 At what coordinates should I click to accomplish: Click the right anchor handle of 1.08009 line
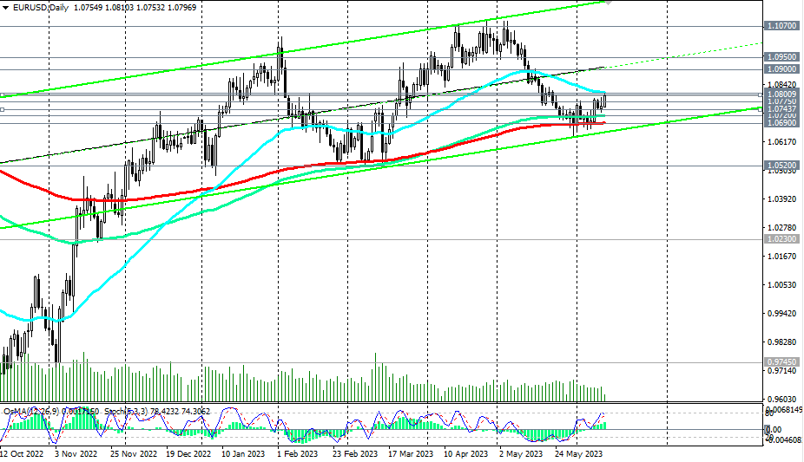(x=760, y=95)
